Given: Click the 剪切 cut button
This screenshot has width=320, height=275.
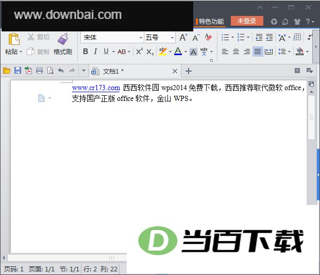Looking at the screenshot, I should (x=39, y=37).
